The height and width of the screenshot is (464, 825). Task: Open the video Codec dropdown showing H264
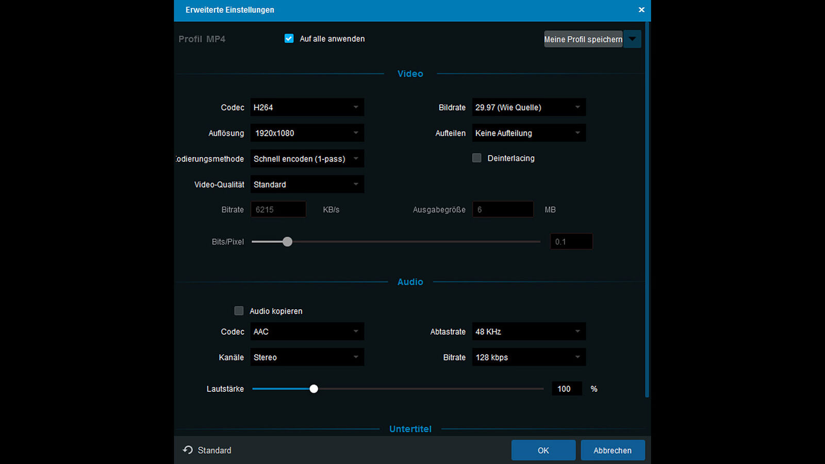(x=307, y=107)
